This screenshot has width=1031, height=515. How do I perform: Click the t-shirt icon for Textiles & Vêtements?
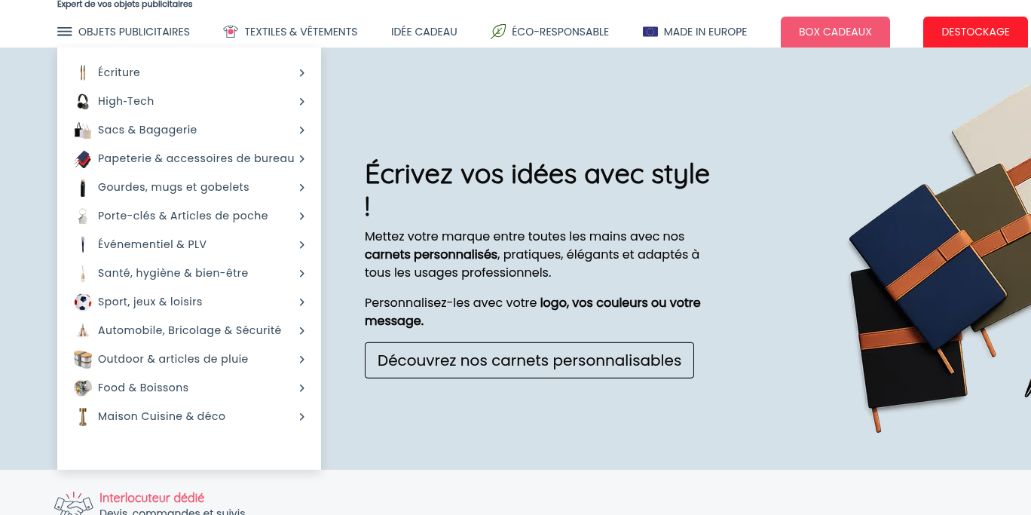point(231,32)
